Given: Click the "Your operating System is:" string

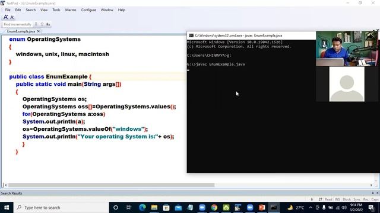Looking at the screenshot, I should coord(118,137).
